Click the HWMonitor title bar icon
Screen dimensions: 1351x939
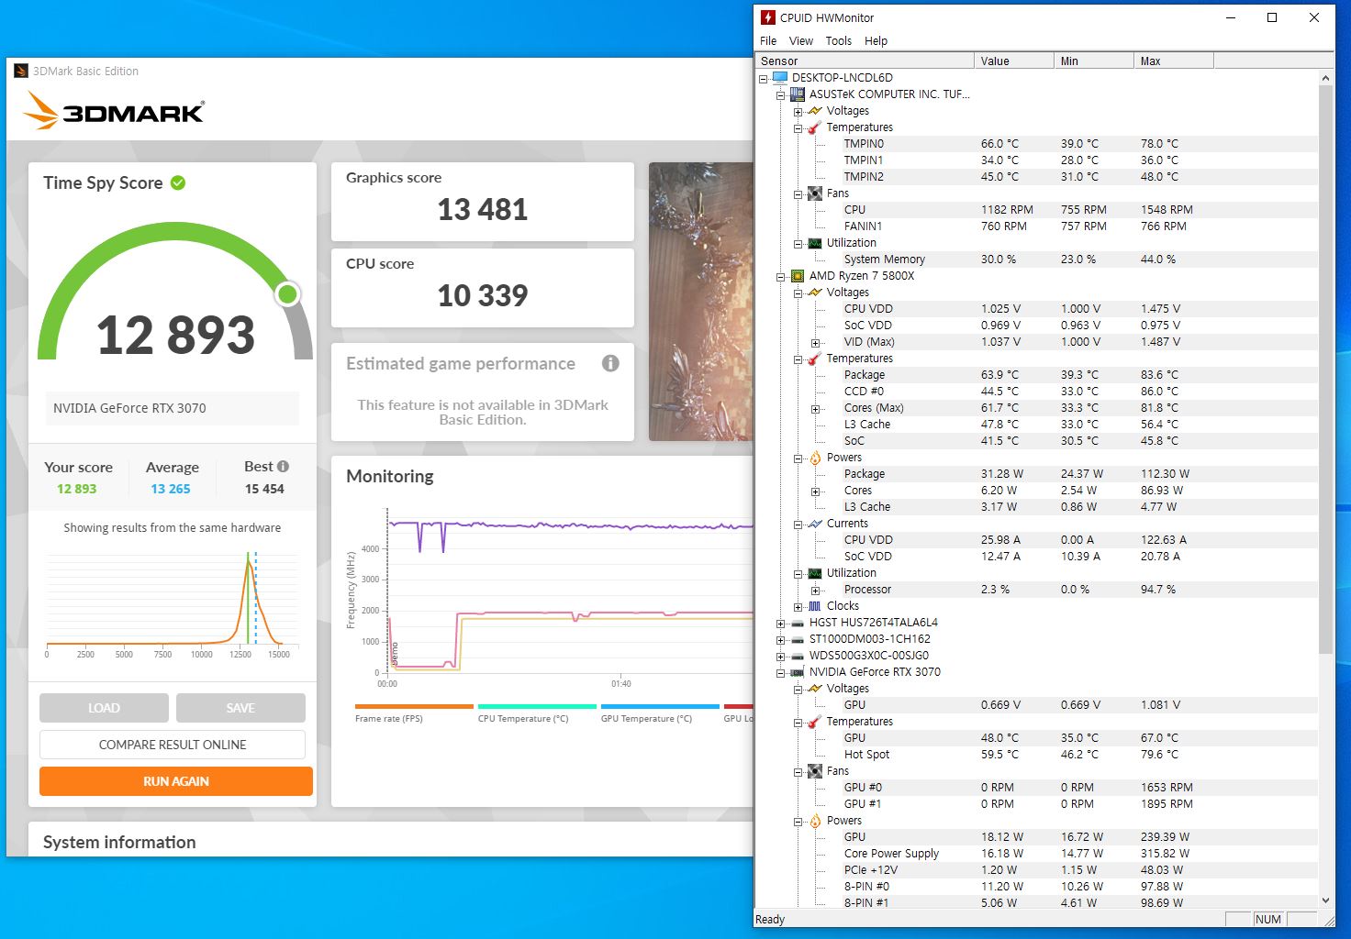click(x=768, y=17)
